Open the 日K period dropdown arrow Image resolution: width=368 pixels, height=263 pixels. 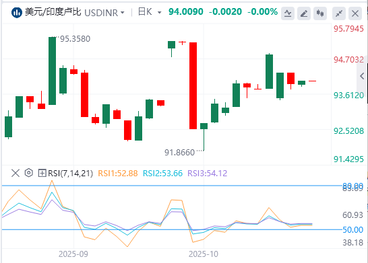pyautogui.click(x=159, y=13)
